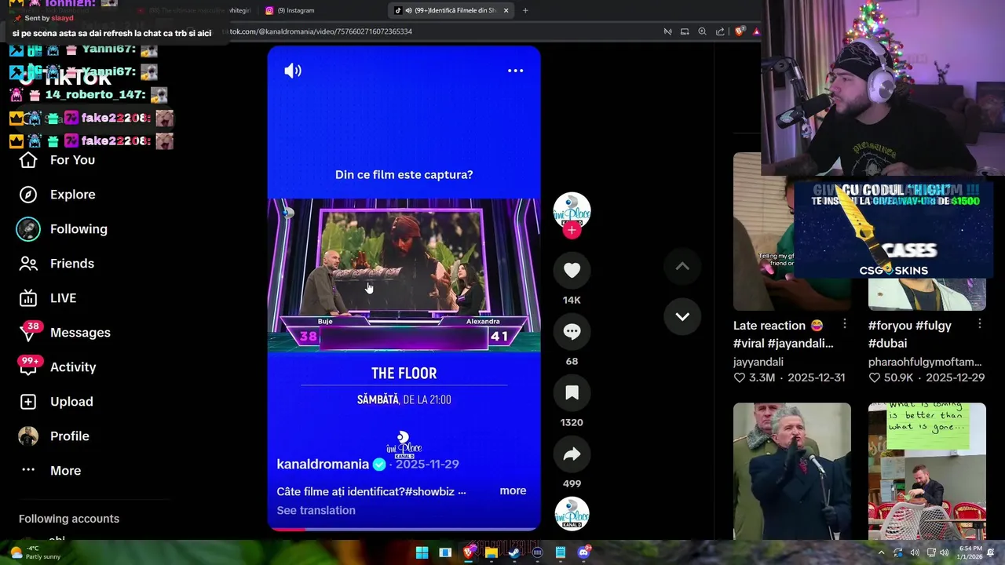
Task: Open the weather widget on the taskbar
Action: tap(35, 552)
